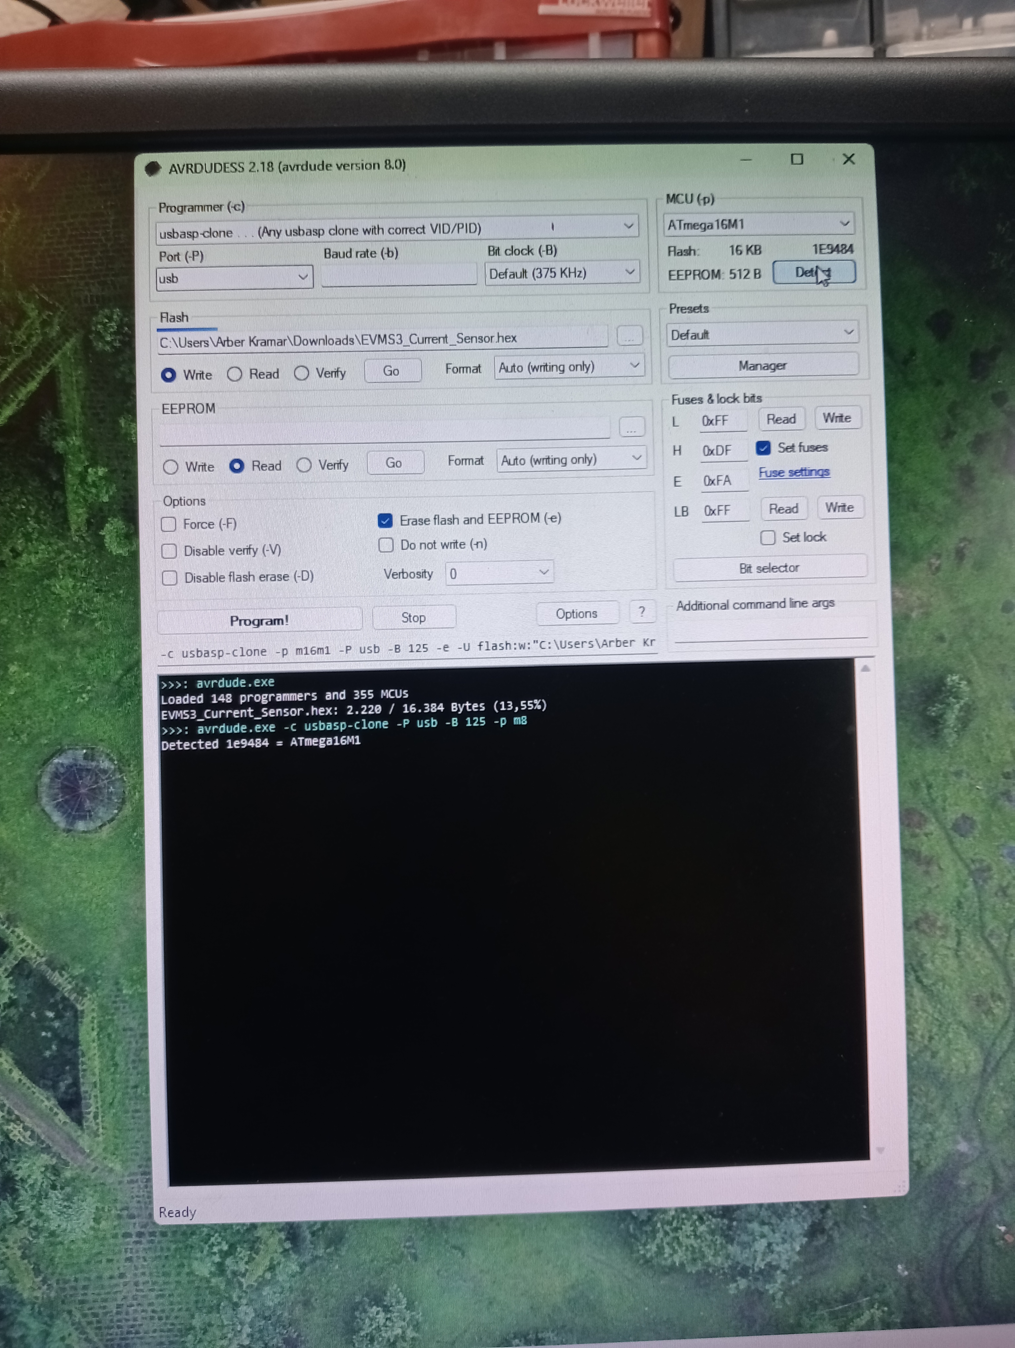This screenshot has width=1015, height=1348.
Task: Open the Bit clock dropdown
Action: [x=630, y=272]
